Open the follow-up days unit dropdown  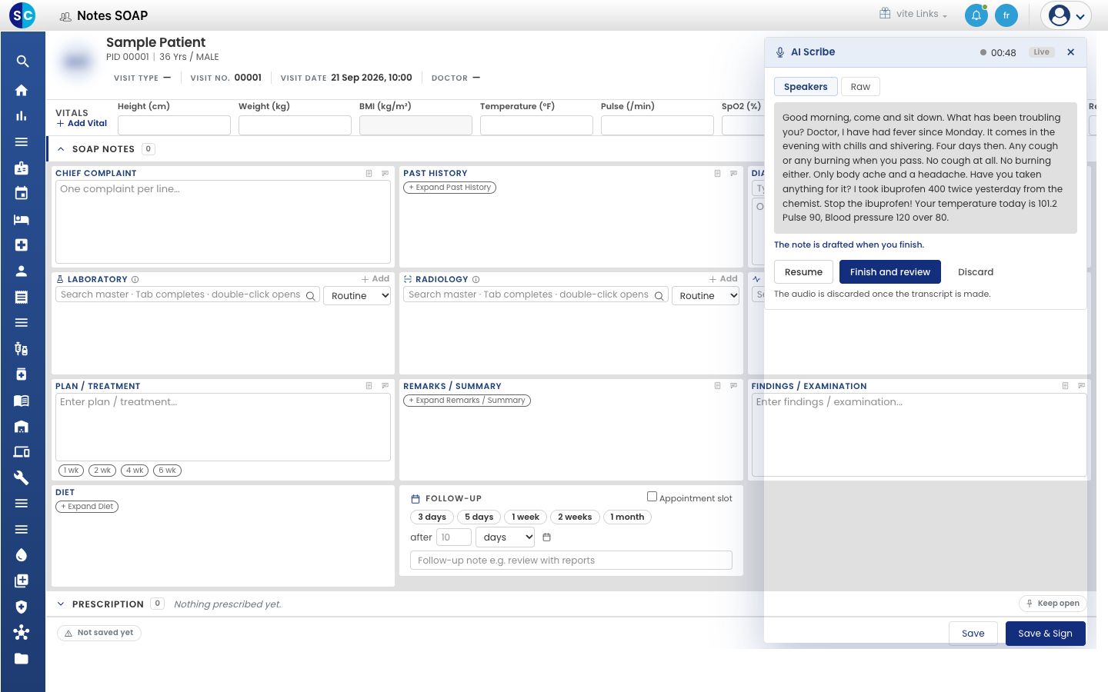click(506, 537)
